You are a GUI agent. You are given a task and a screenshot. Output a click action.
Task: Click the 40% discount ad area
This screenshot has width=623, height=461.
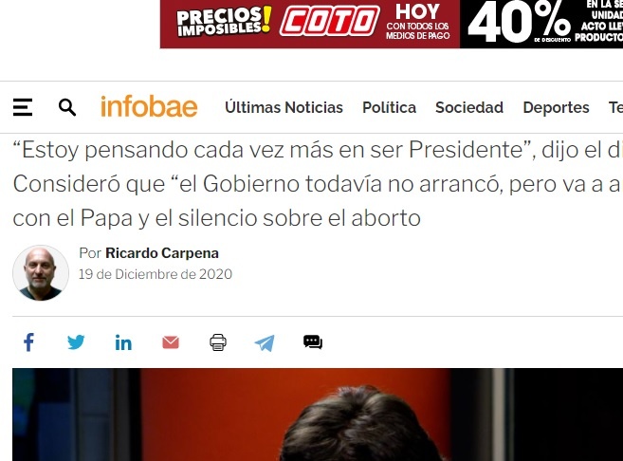tap(519, 23)
